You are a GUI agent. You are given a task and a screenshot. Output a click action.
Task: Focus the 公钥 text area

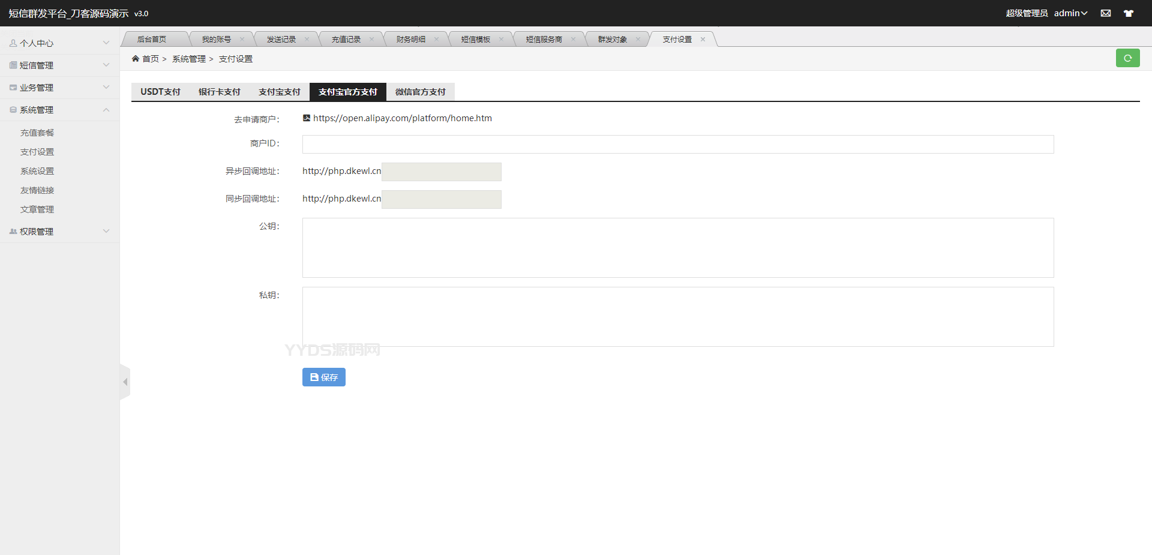[677, 247]
